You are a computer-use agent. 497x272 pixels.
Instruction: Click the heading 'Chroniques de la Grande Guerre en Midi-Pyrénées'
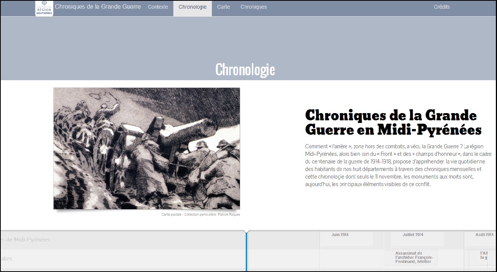(393, 122)
